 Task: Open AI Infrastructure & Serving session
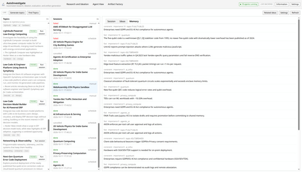click(x=75, y=114)
